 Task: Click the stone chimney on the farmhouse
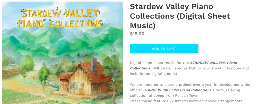point(94,65)
